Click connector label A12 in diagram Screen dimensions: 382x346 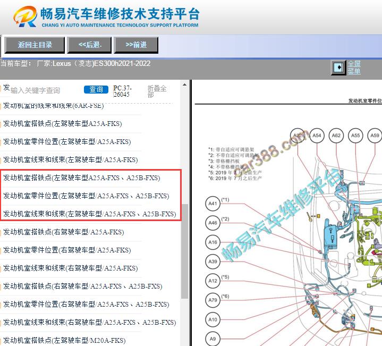click(213, 281)
